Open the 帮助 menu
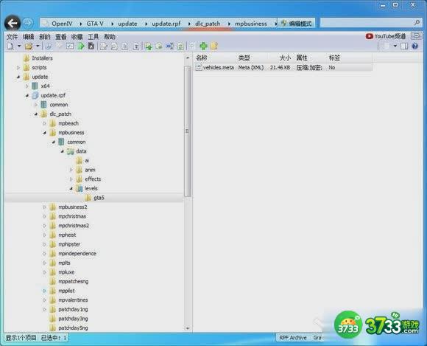 pos(110,37)
